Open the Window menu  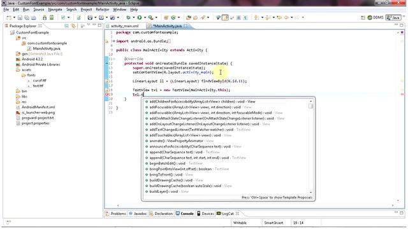click(119, 10)
